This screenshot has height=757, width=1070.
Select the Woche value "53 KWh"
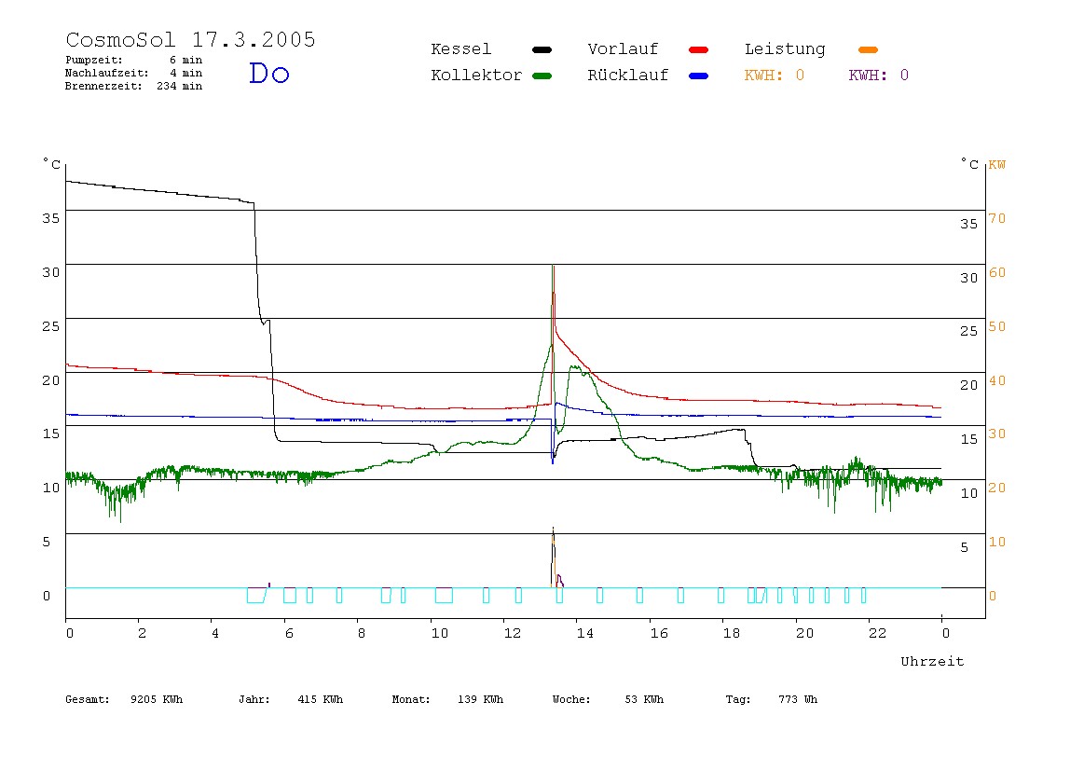point(644,699)
